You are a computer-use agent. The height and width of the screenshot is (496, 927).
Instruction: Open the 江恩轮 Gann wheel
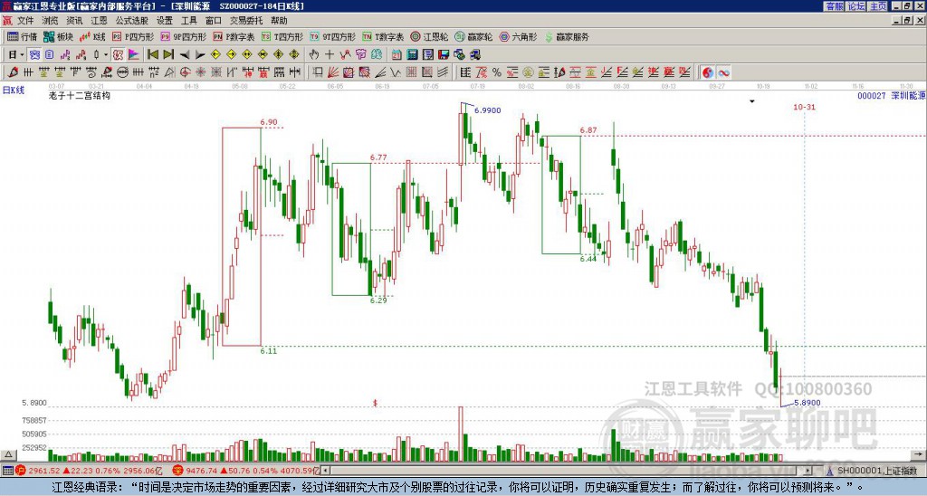(x=429, y=36)
